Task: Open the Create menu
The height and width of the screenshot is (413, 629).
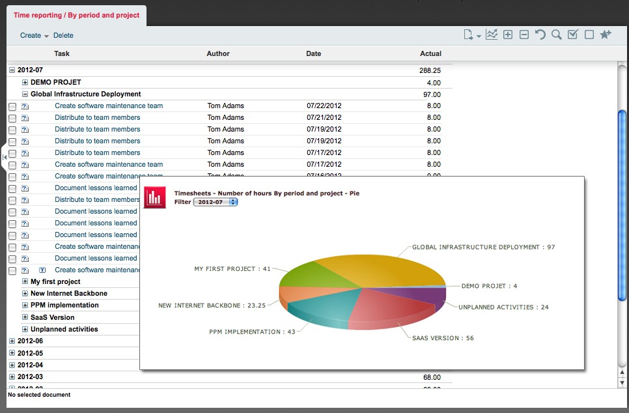Action: pyautogui.click(x=35, y=36)
